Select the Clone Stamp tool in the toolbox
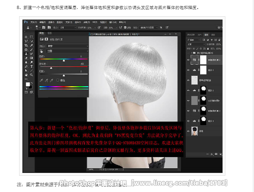 (x=26, y=54)
